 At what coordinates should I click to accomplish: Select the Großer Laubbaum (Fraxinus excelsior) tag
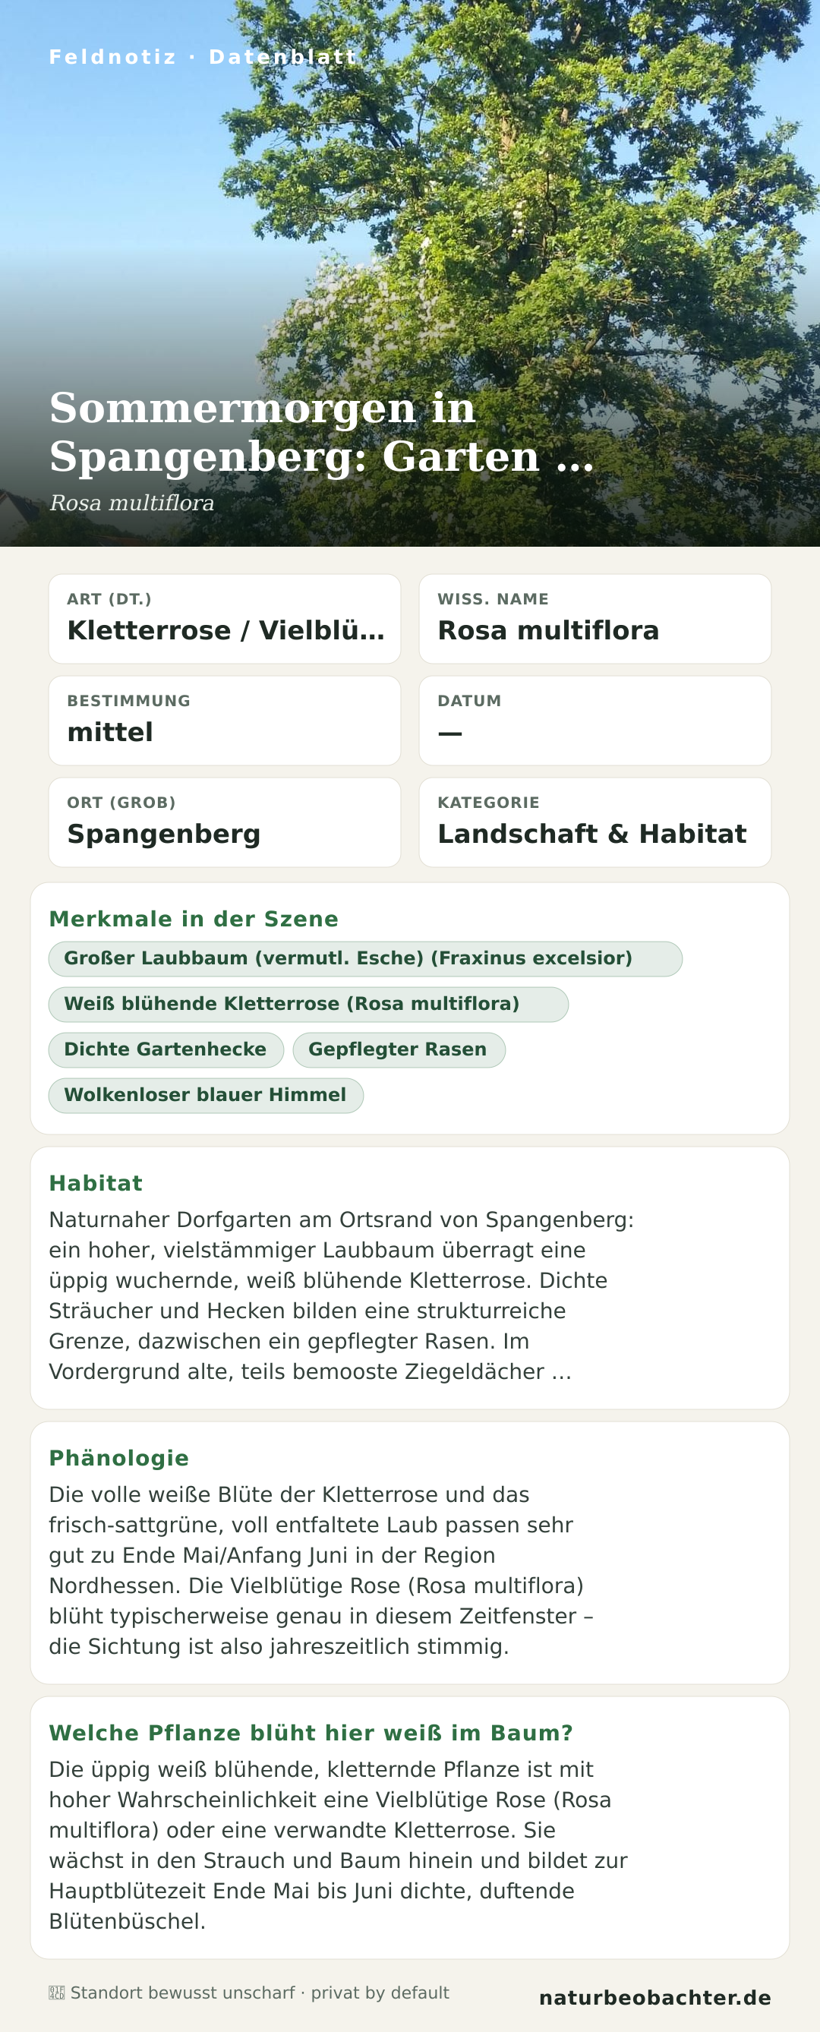(x=365, y=958)
